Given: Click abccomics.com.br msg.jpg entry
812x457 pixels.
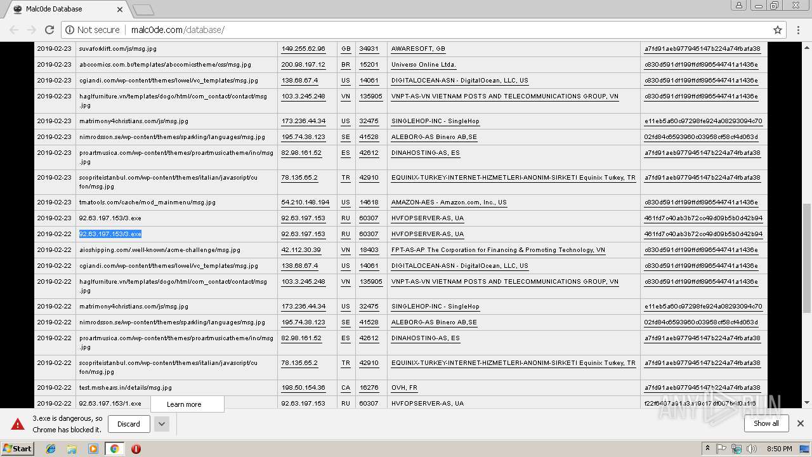Looking at the screenshot, I should point(165,65).
